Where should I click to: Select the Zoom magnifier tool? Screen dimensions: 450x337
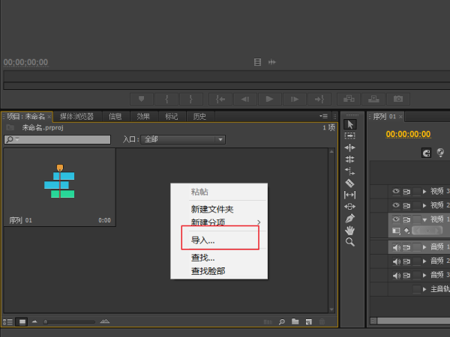coord(349,242)
